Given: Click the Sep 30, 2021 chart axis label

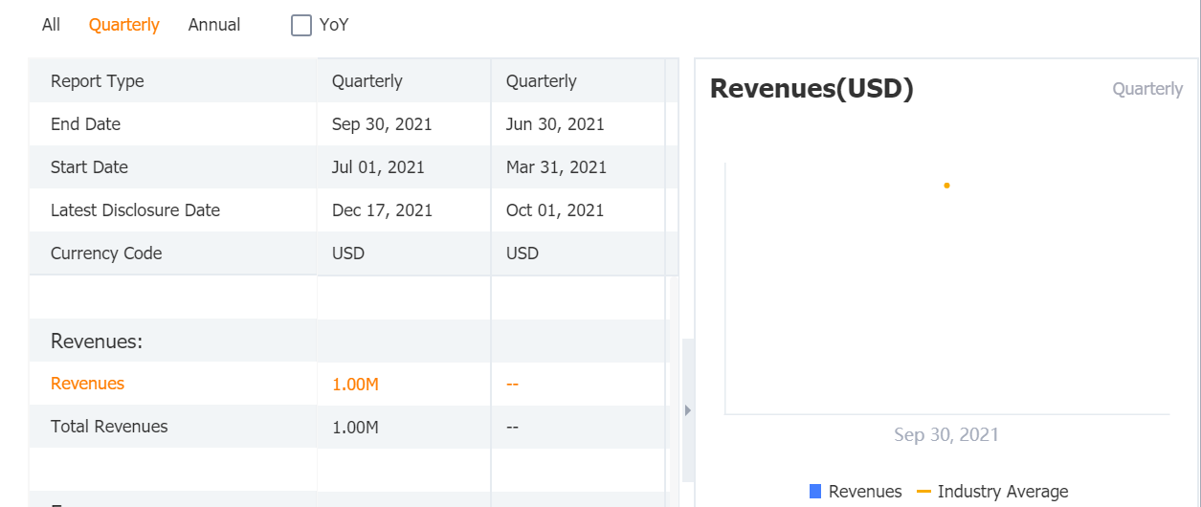Looking at the screenshot, I should (945, 435).
